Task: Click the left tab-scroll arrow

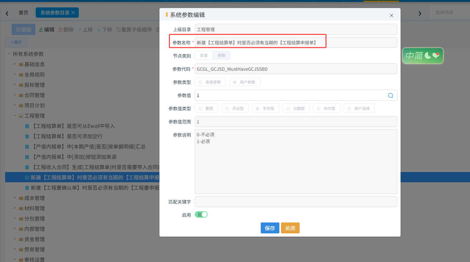Action: (7, 13)
